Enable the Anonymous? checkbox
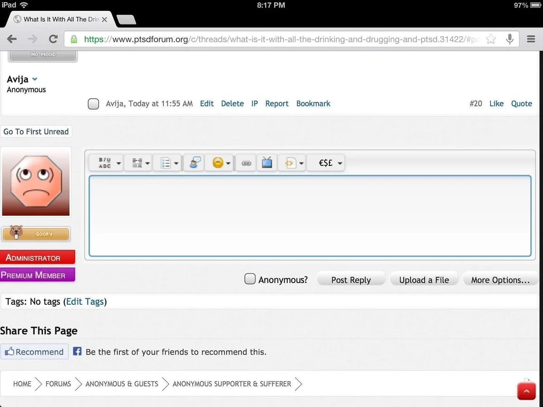 click(250, 279)
